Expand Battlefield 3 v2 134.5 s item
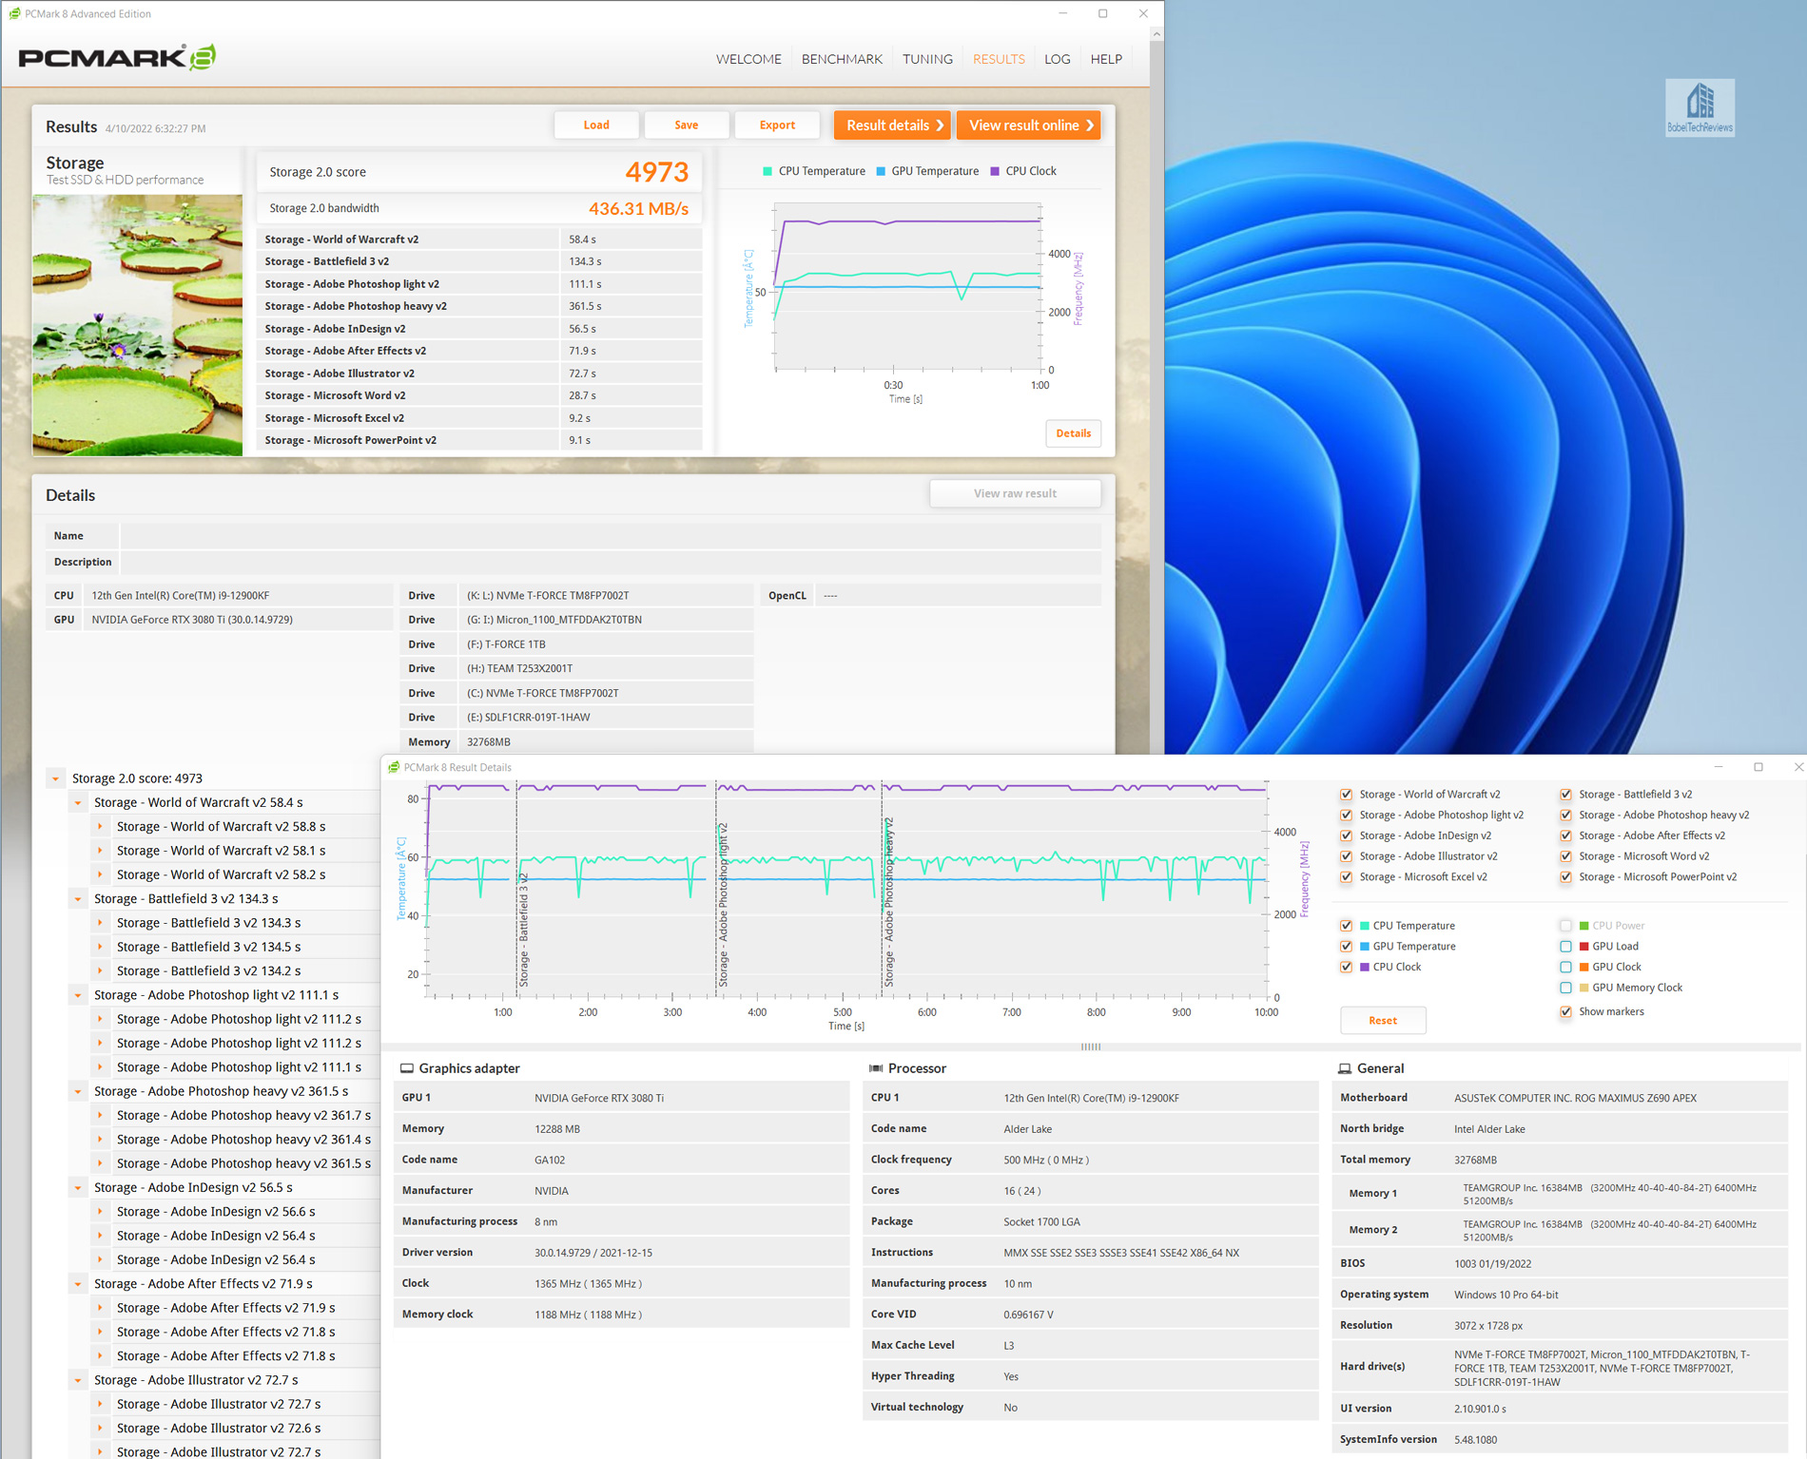1807x1459 pixels. pyautogui.click(x=100, y=947)
